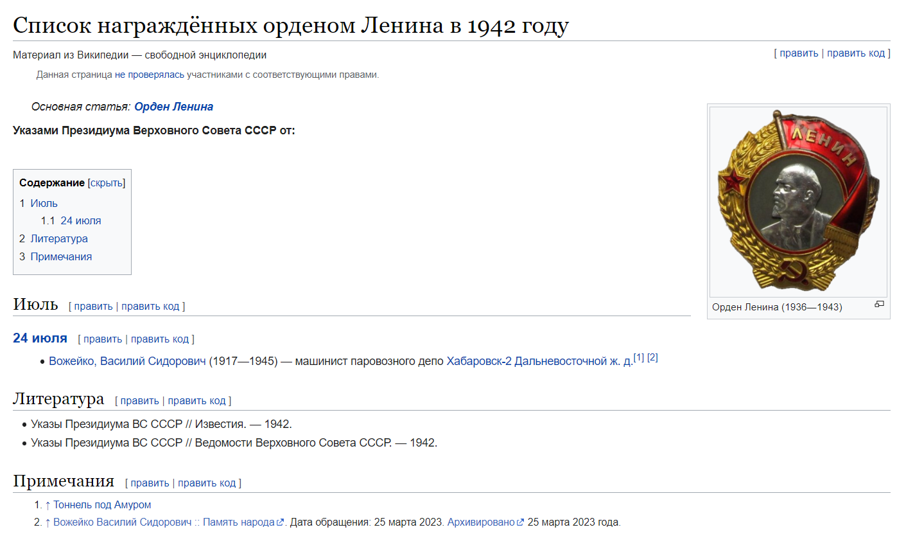Screen dimensions: 906x534
Task: Open "Вожейко, Василий Сидорович" article
Action: pos(127,361)
